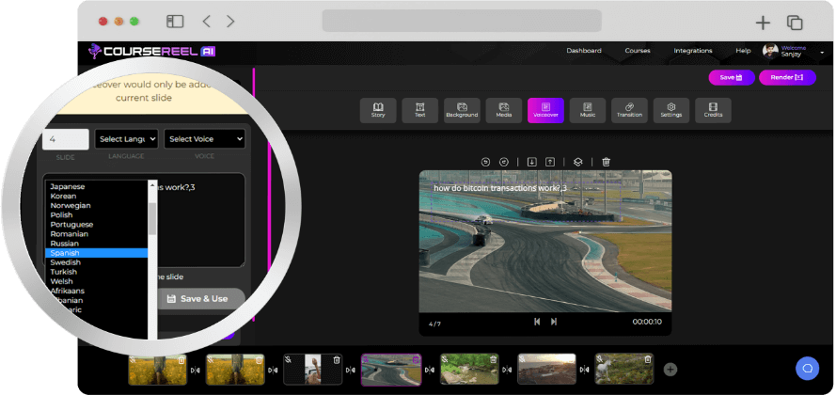The height and width of the screenshot is (395, 836).
Task: Toggle mute on the white horse slide
Action: pos(599,360)
